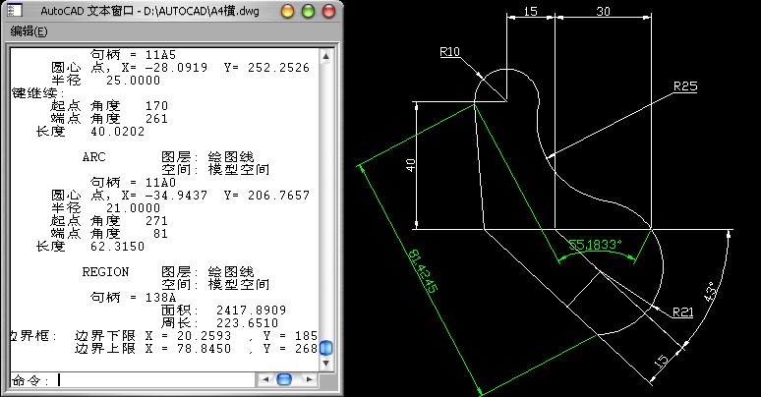The width and height of the screenshot is (761, 397).
Task: Click the vertical scrollbar up arrow
Action: [326, 56]
